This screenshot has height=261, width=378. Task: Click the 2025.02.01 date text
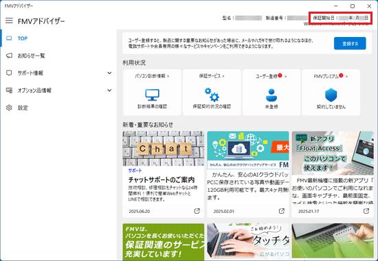(224, 211)
